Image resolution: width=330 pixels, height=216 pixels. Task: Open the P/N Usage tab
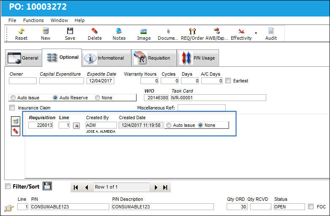(x=198, y=58)
